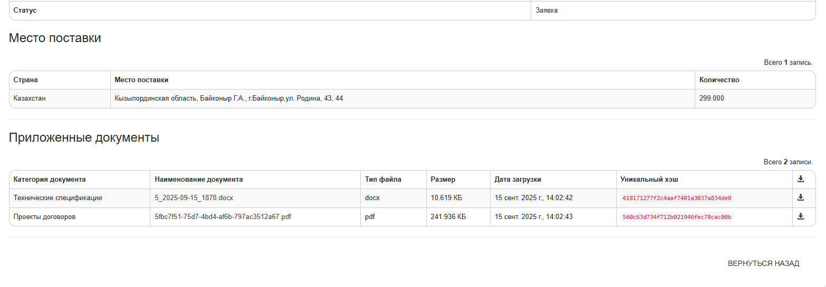Download the 5_2025-09-15_1878.docx file via its row icon
The height and width of the screenshot is (287, 826).
coord(801,197)
